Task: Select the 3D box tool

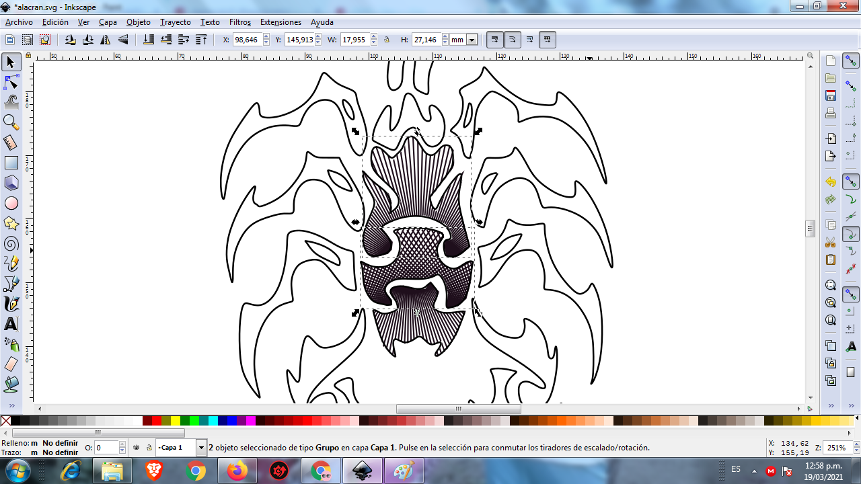Action: 11,183
